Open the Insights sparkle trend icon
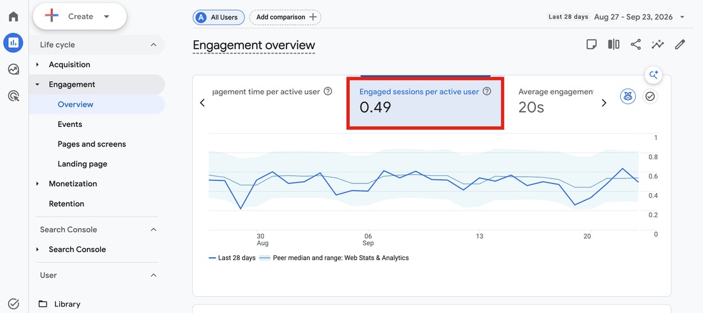The width and height of the screenshot is (703, 313). pyautogui.click(x=658, y=44)
